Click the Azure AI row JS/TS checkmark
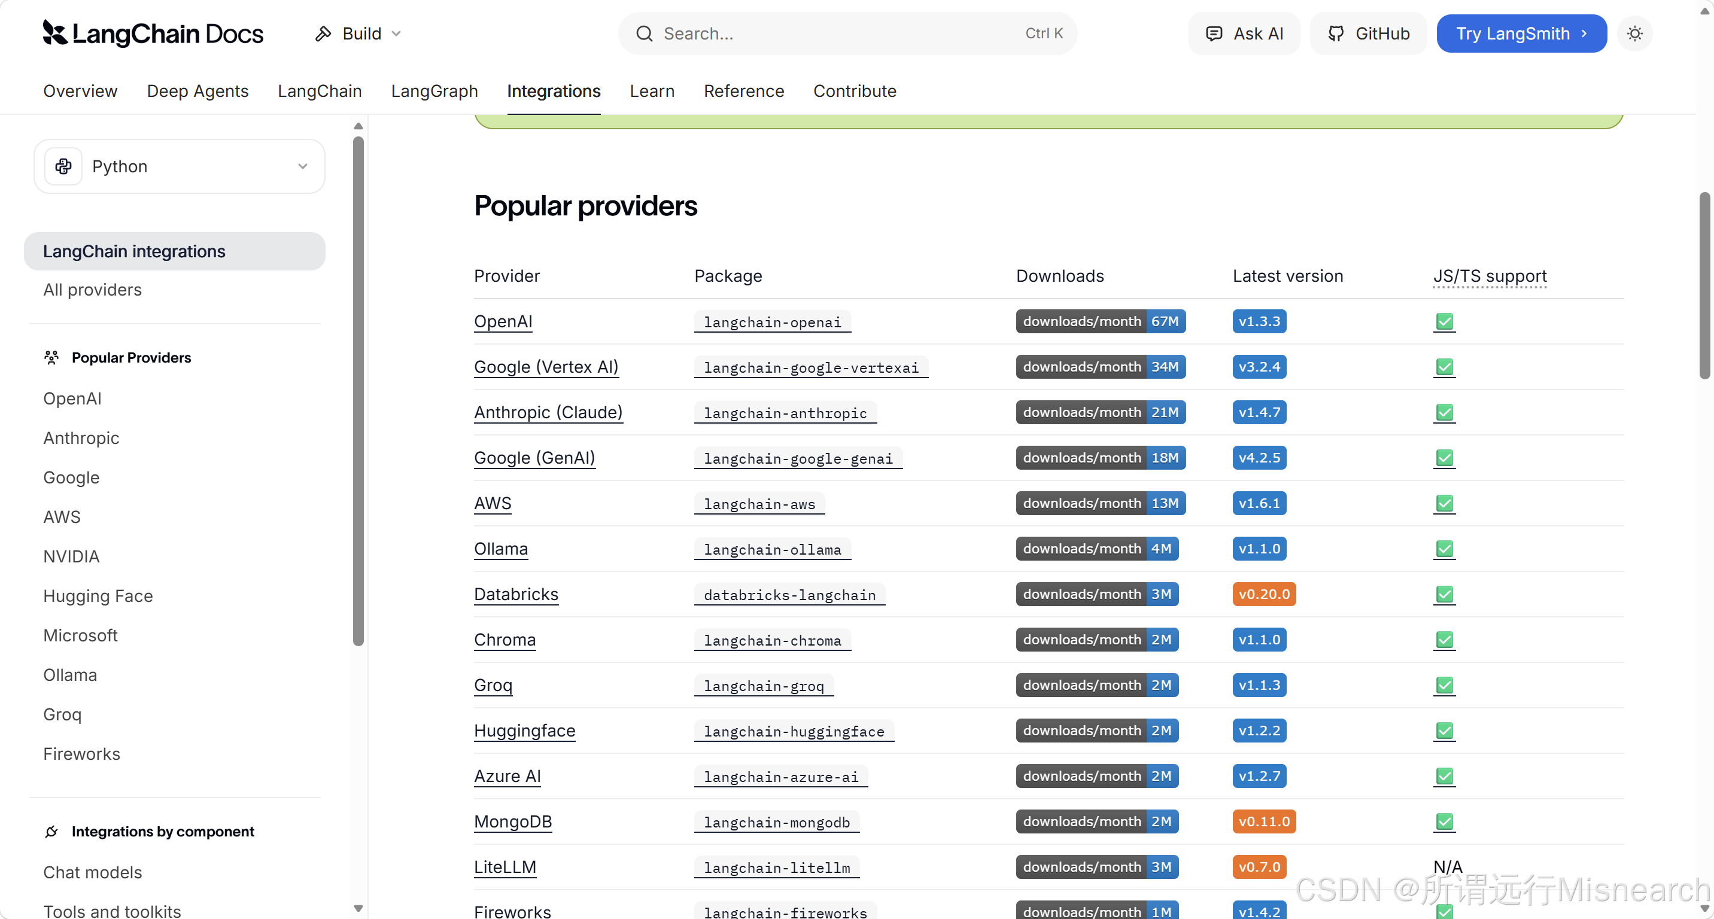Viewport: 1714px width, 919px height. [x=1445, y=777]
